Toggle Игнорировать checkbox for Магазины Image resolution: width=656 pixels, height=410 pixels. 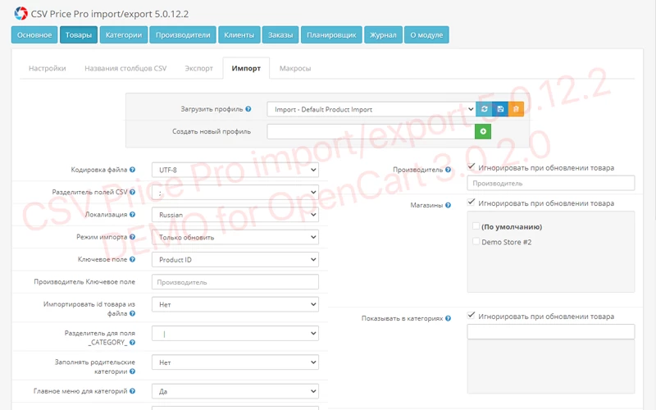[471, 203]
